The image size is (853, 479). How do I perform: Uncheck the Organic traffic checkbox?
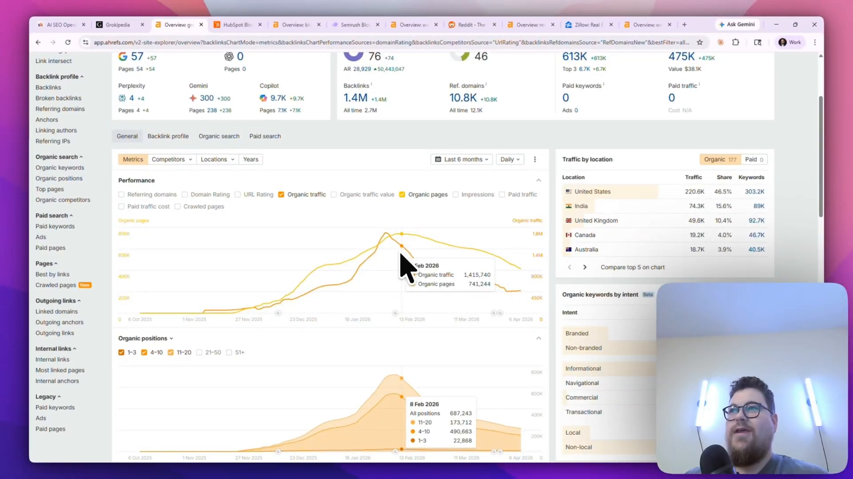click(281, 194)
